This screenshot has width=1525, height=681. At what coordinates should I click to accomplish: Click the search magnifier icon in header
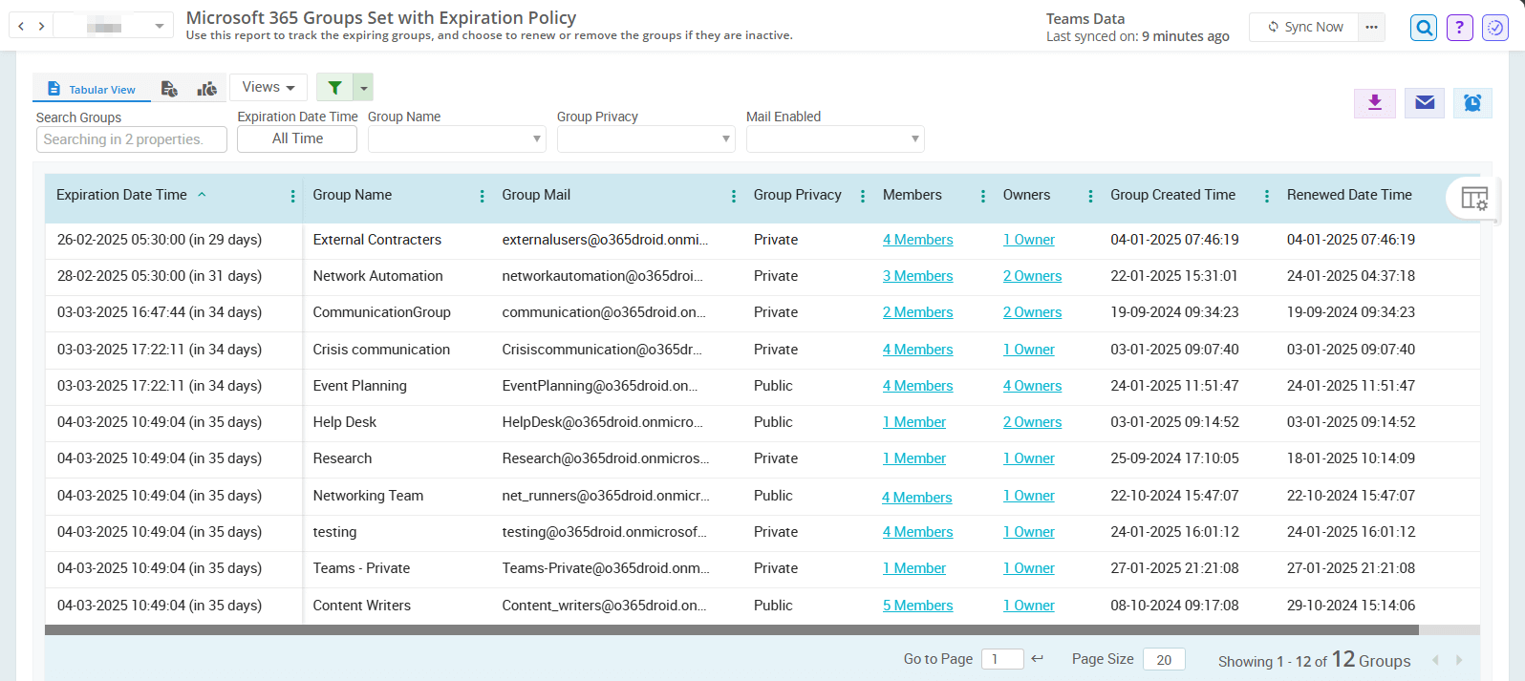pyautogui.click(x=1424, y=28)
